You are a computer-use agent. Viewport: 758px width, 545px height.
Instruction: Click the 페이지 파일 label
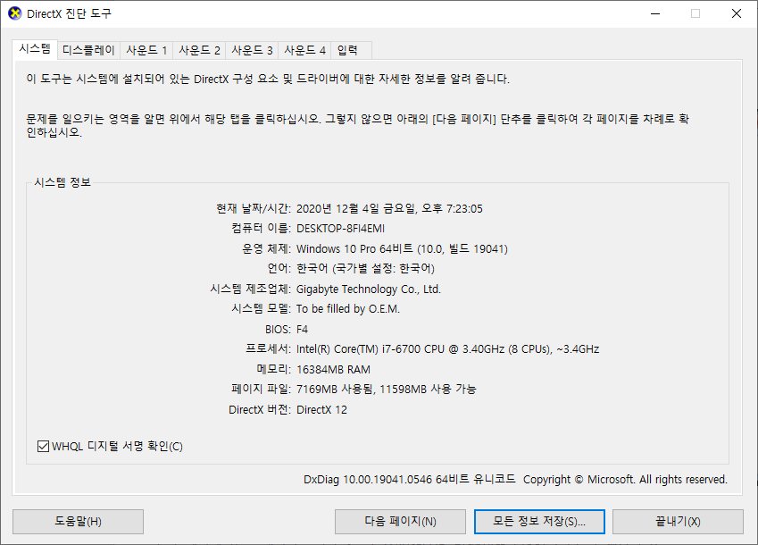(x=261, y=389)
